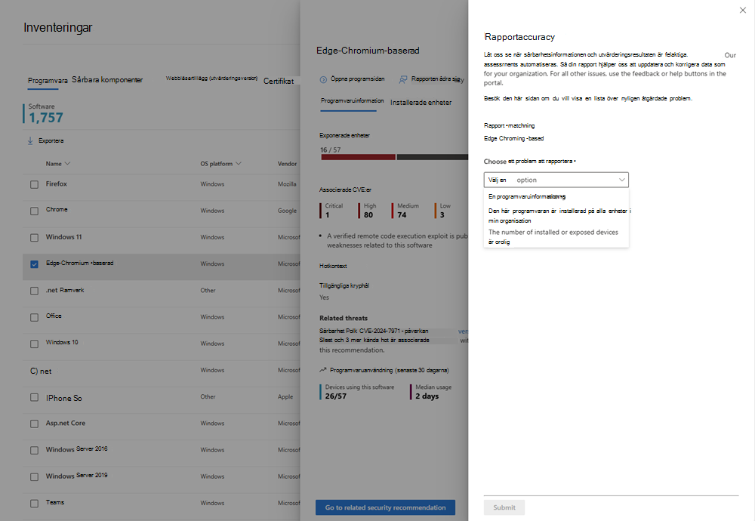Open the Certifikat tab

(279, 81)
